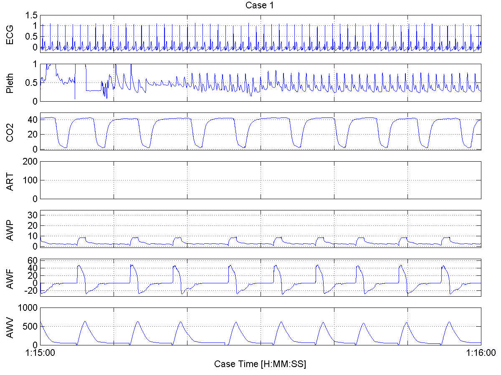Click the -20 tick on AWF axis
This screenshot has width=501, height=375.
coord(31,291)
